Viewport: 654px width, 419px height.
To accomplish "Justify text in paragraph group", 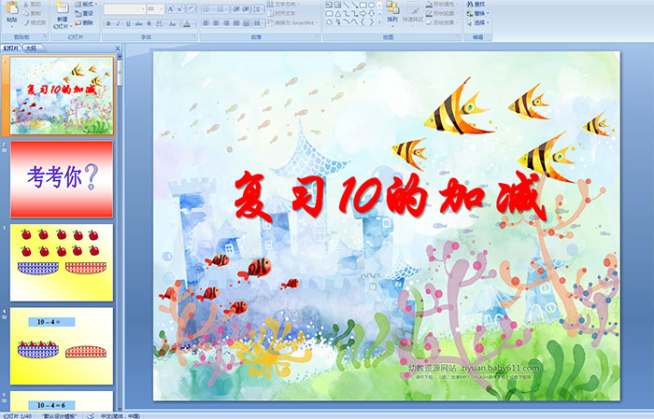I will click(236, 23).
